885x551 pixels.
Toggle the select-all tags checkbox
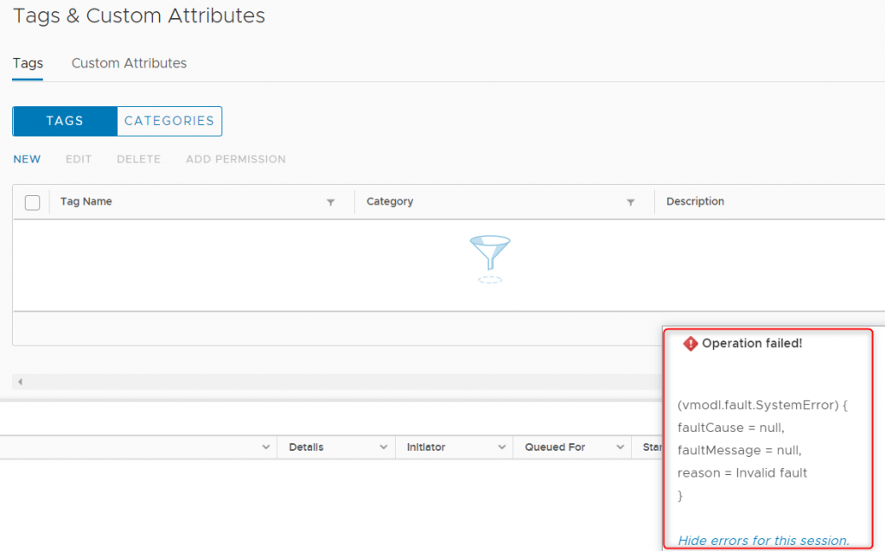[x=33, y=202]
